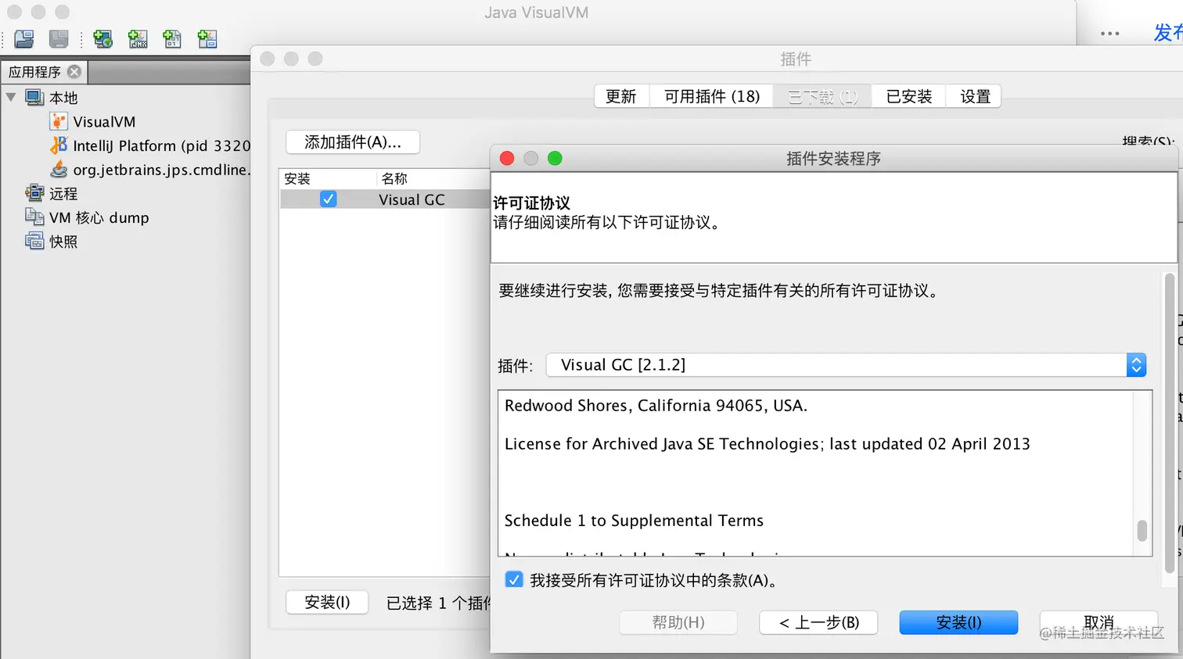This screenshot has width=1183, height=659.
Task: Select the 远程 tree node
Action: [63, 194]
